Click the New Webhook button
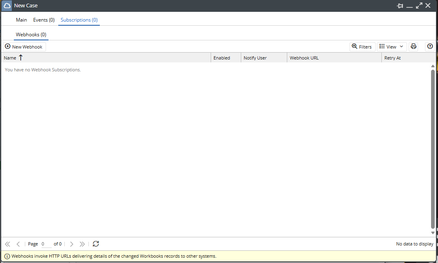The image size is (438, 263). click(x=24, y=46)
